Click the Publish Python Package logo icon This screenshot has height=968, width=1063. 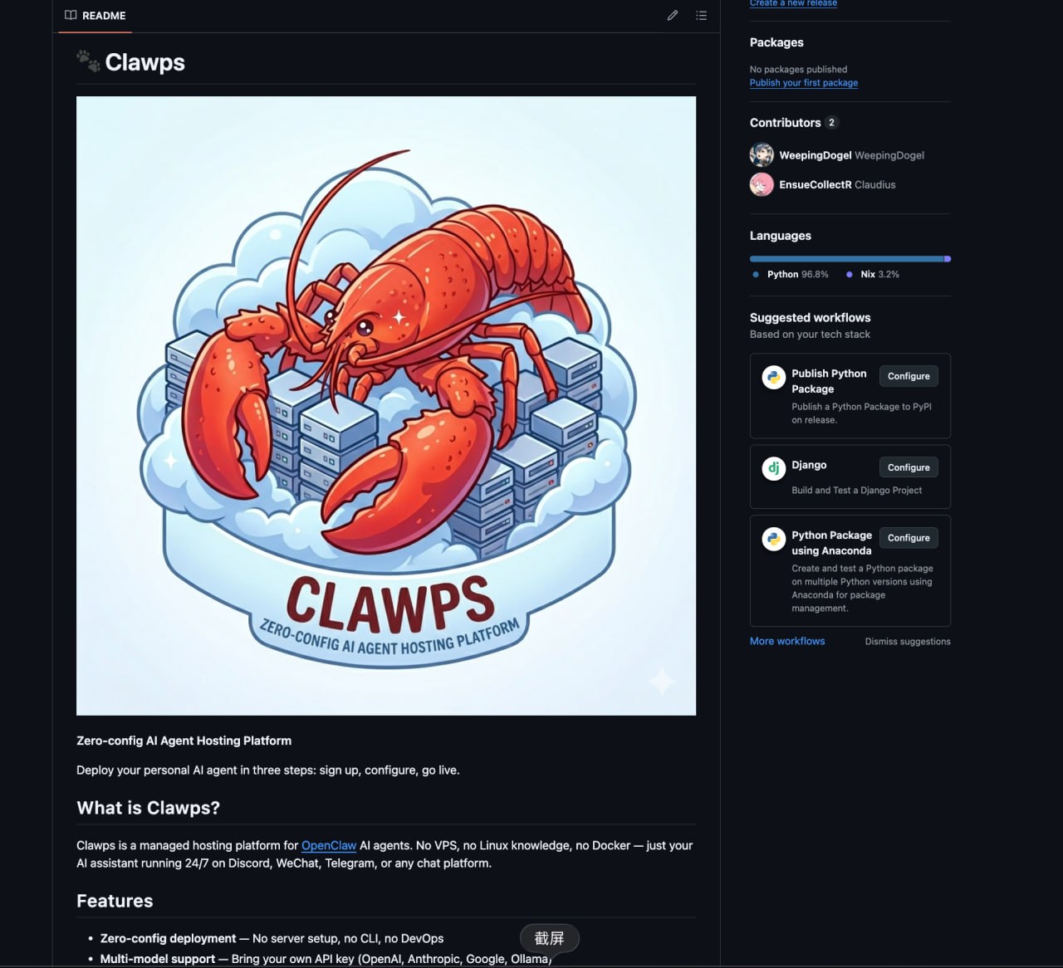point(774,378)
